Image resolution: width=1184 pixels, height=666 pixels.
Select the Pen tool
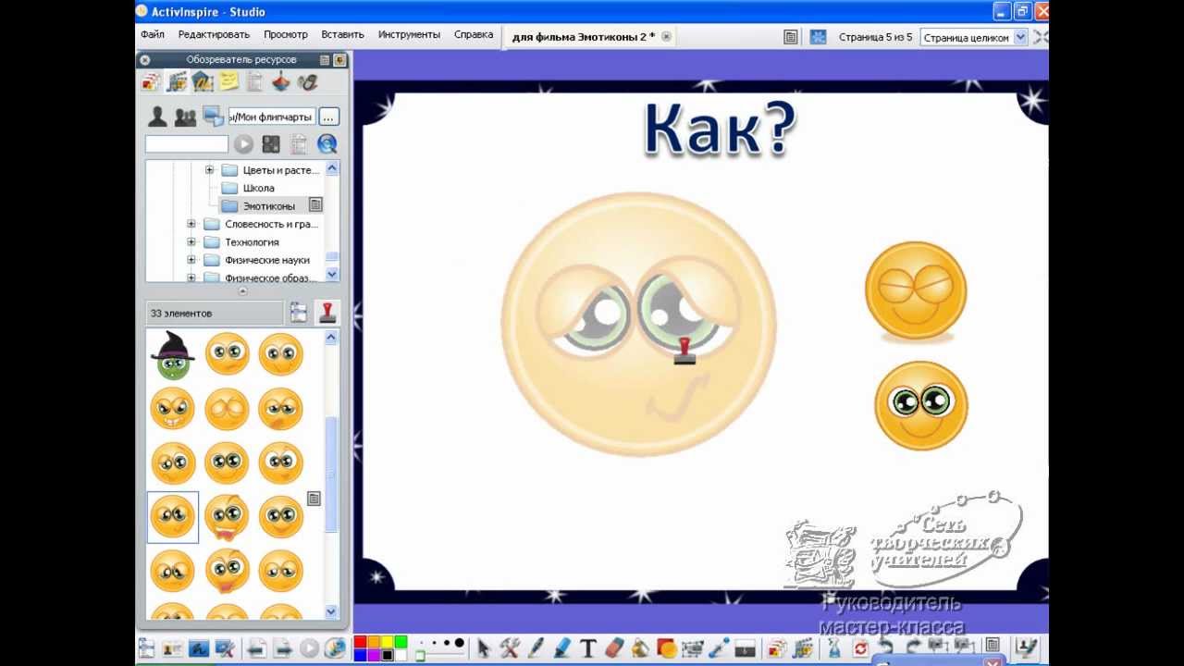click(x=536, y=648)
